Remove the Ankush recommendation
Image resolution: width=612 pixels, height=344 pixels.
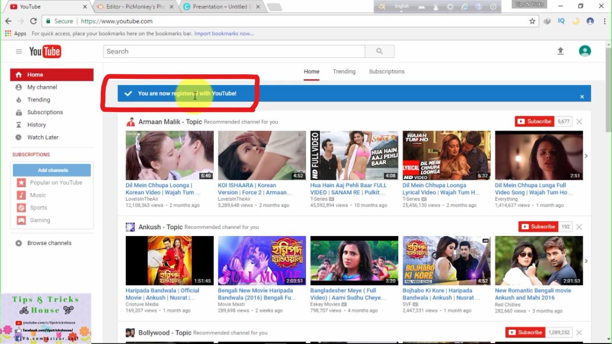click(579, 227)
